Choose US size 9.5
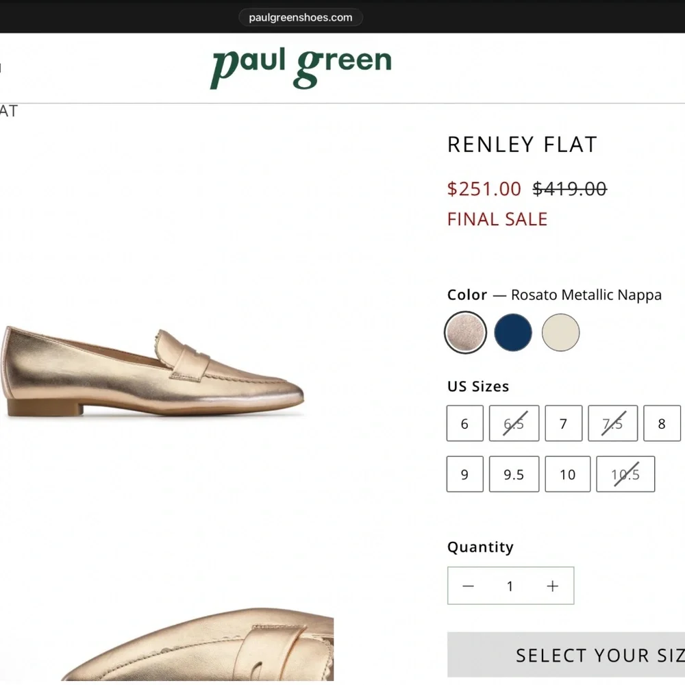The width and height of the screenshot is (685, 685). tap(514, 474)
